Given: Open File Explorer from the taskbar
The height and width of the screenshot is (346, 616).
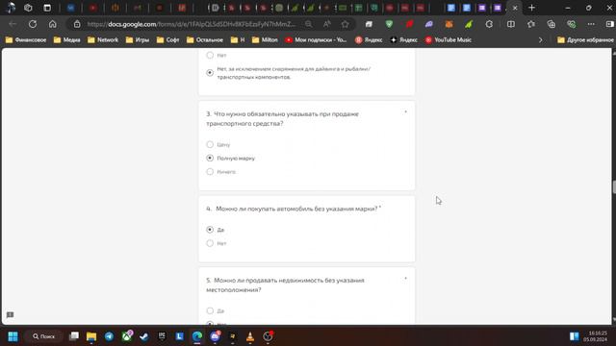Looking at the screenshot, I should pyautogui.click(x=91, y=336).
